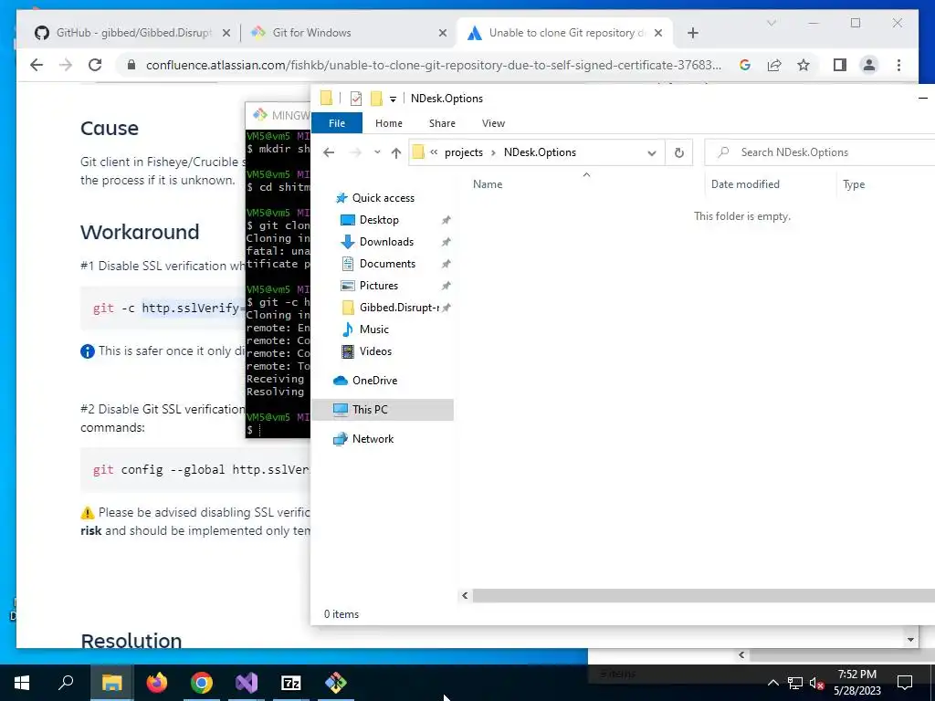Open Explorer recent locations dropdown

377,152
